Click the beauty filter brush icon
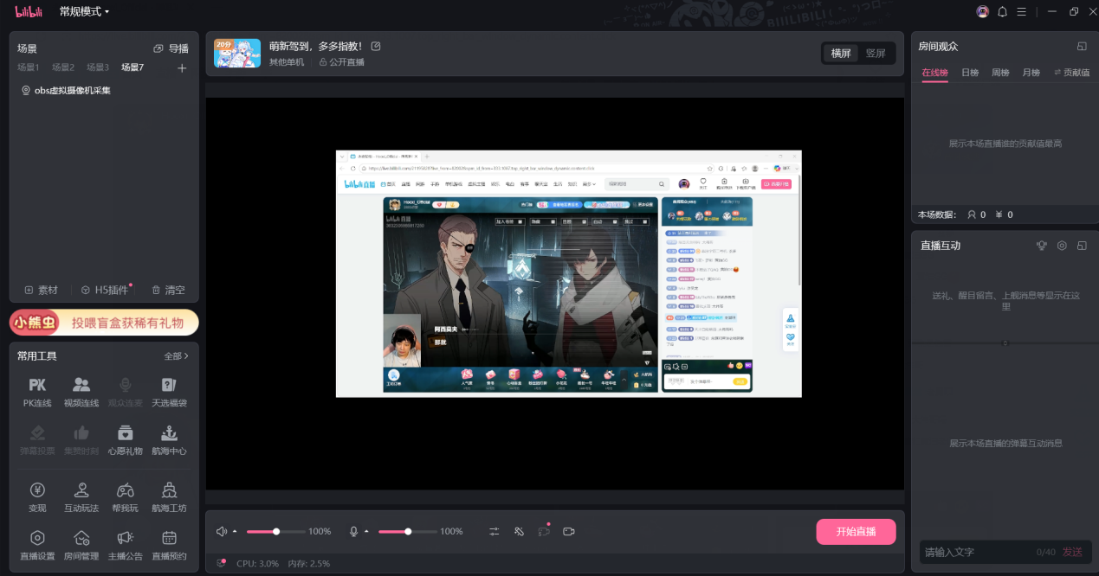Image resolution: width=1099 pixels, height=576 pixels. pyautogui.click(x=519, y=531)
